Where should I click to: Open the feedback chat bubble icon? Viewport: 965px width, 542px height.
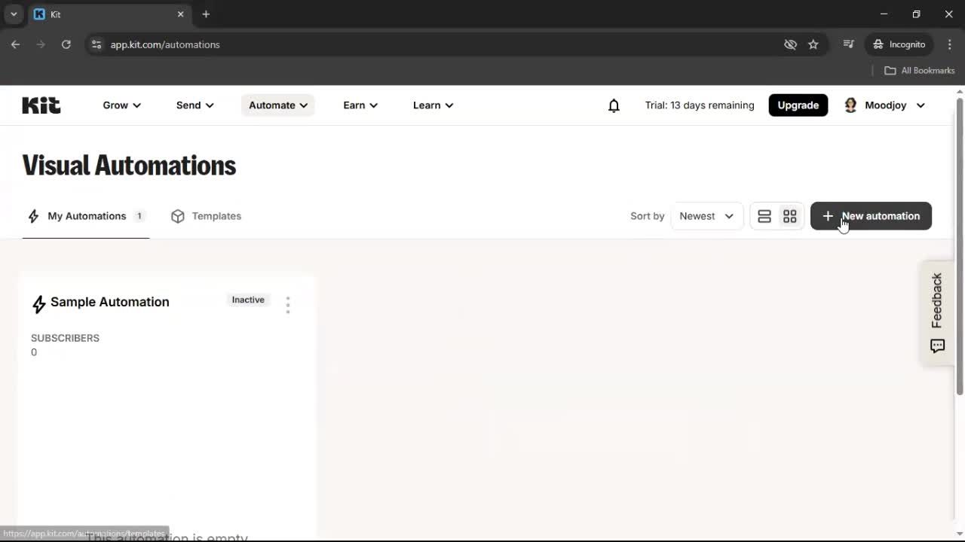[x=937, y=346]
